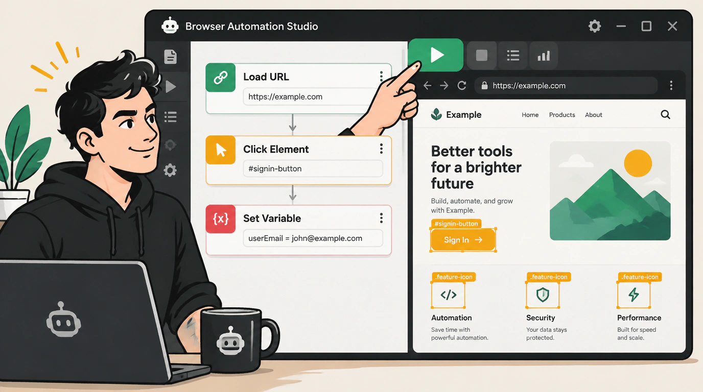Go forward in the embedded browser
The image size is (703, 392).
(444, 86)
